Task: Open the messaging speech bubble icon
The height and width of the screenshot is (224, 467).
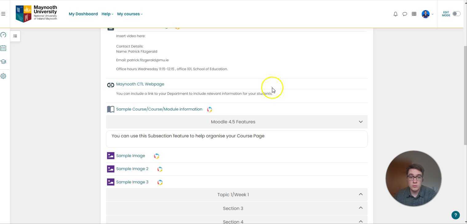Action: [405, 14]
